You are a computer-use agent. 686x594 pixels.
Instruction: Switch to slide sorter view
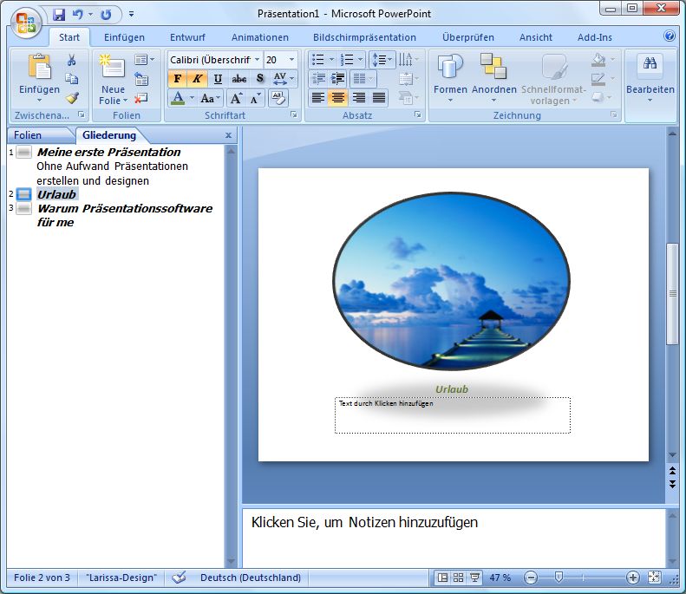click(459, 578)
